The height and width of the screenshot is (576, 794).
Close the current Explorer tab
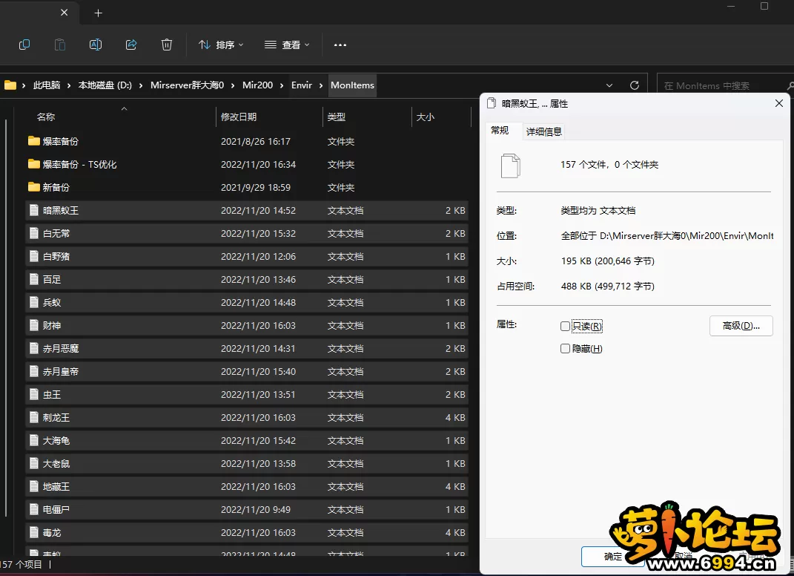[x=64, y=13]
